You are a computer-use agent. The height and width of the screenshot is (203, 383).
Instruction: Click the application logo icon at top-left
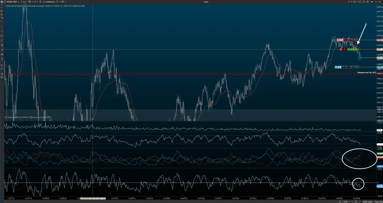(2, 2)
